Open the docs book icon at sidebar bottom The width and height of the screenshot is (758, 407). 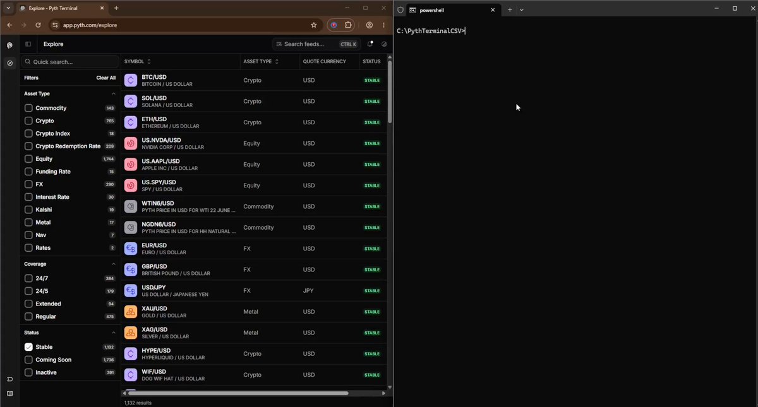[9, 394]
